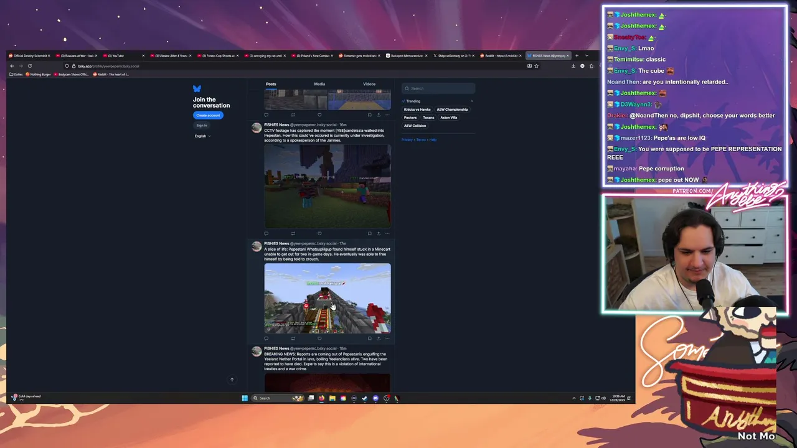The height and width of the screenshot is (448, 797).
Task: Open the Bodycam Shows Offic... bookmark
Action: (x=71, y=75)
